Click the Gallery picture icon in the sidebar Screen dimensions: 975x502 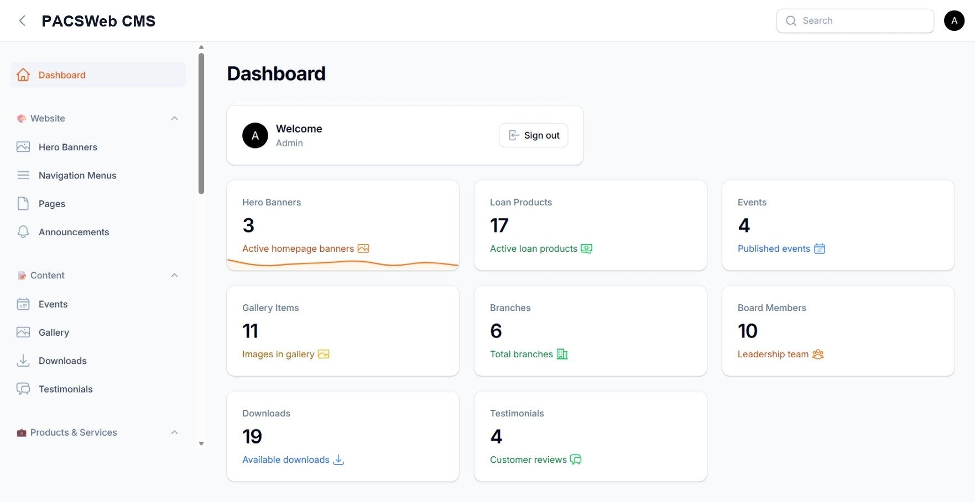[x=23, y=332]
